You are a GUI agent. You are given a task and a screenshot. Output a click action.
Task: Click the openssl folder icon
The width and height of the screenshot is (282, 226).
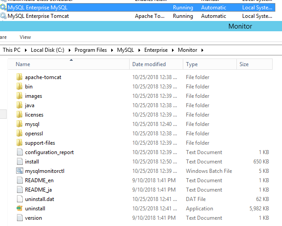pyautogui.click(x=19, y=133)
